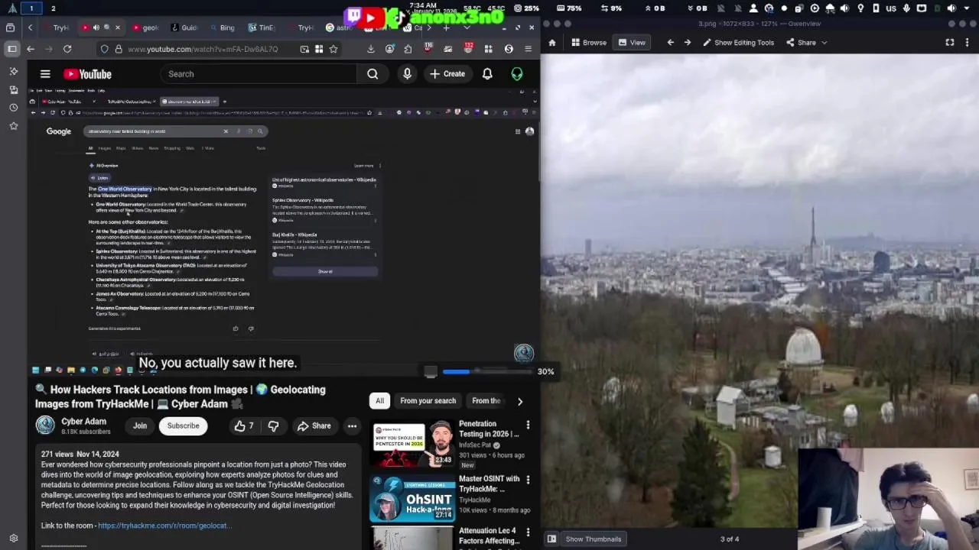Open the browser application hamburger menu
This screenshot has height=550, width=979.
pyautogui.click(x=528, y=49)
